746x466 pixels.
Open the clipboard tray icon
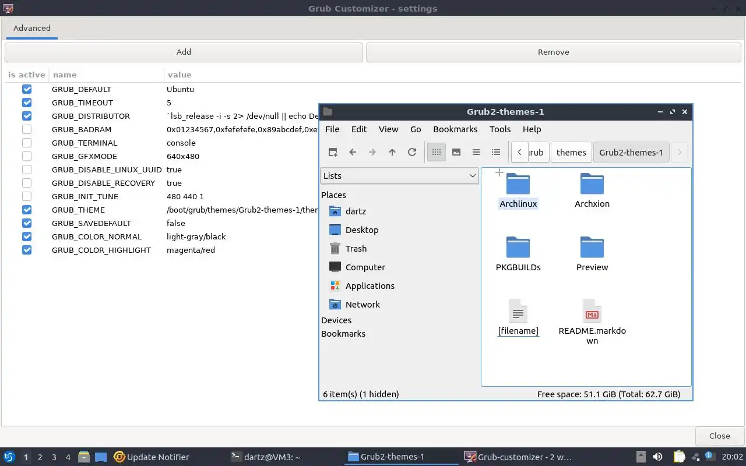point(679,457)
